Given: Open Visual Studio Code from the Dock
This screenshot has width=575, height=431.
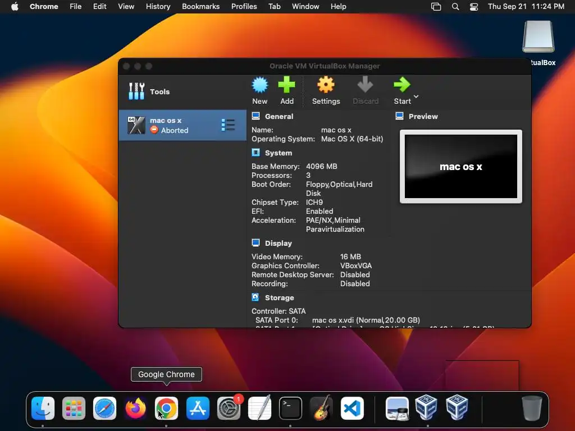Looking at the screenshot, I should tap(353, 408).
